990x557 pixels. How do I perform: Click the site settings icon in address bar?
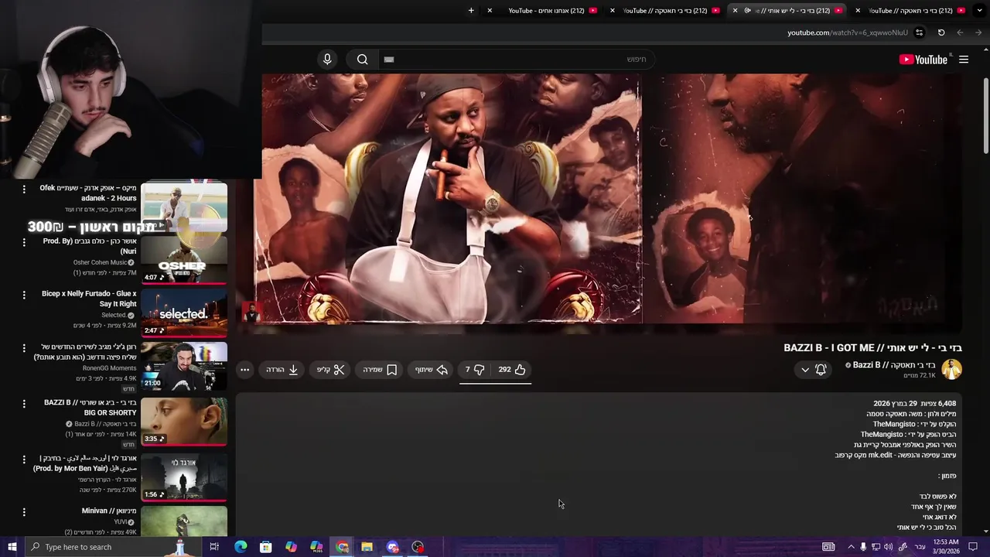[919, 32]
